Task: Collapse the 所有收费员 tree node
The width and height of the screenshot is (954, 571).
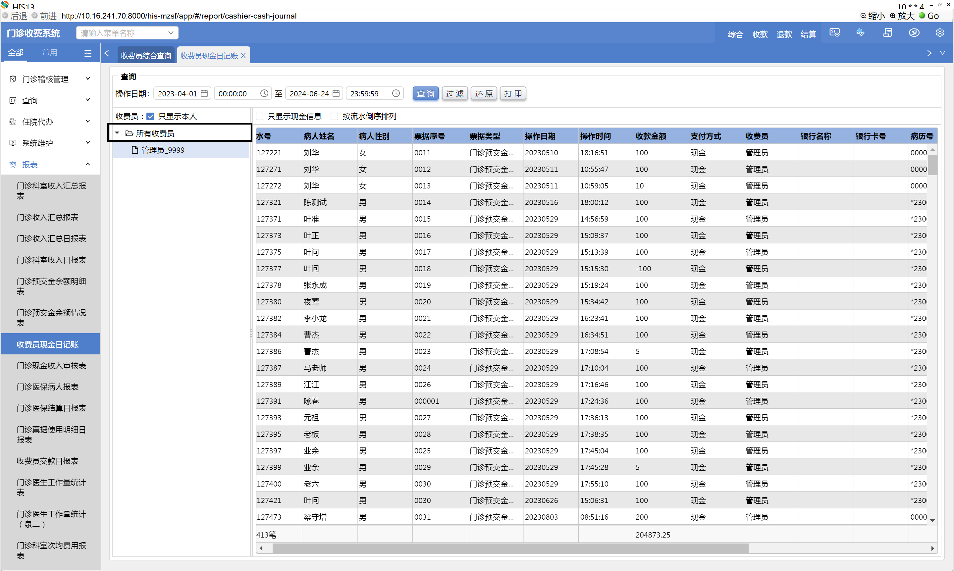Action: pyautogui.click(x=117, y=133)
